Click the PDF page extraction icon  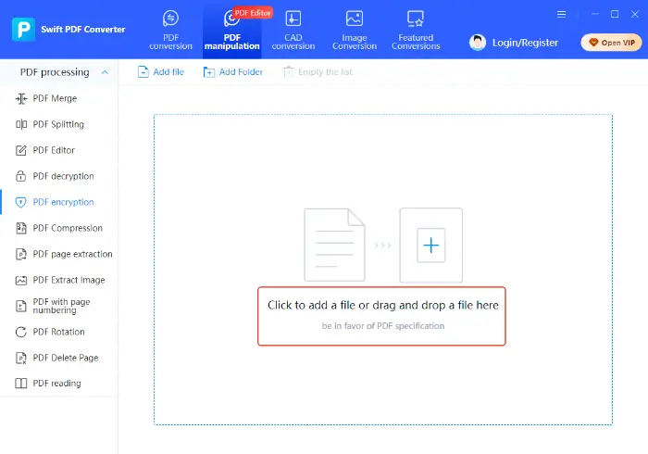[x=21, y=254]
